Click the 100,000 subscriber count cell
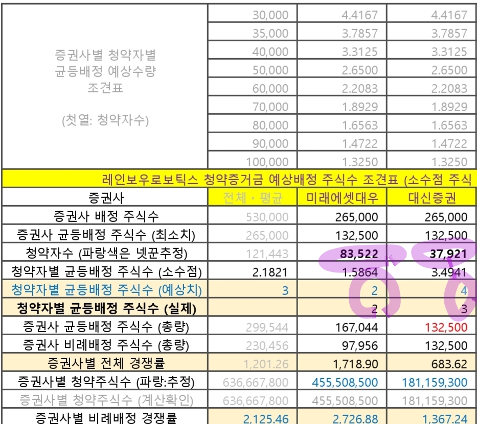The height and width of the screenshot is (424, 477). point(252,160)
